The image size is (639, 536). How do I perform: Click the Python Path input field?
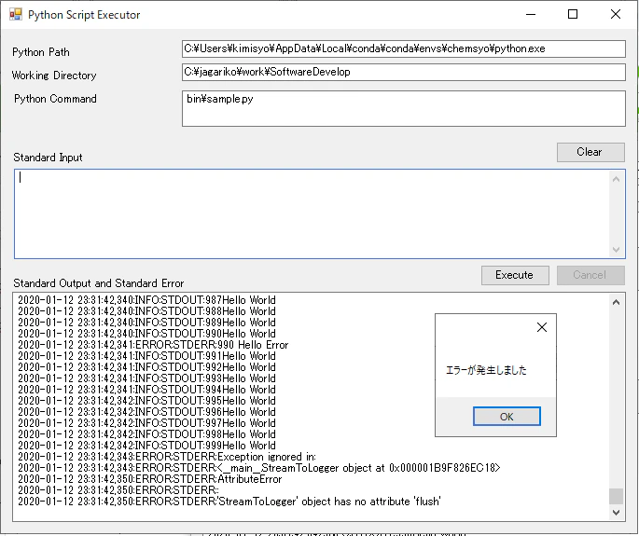pyautogui.click(x=403, y=48)
